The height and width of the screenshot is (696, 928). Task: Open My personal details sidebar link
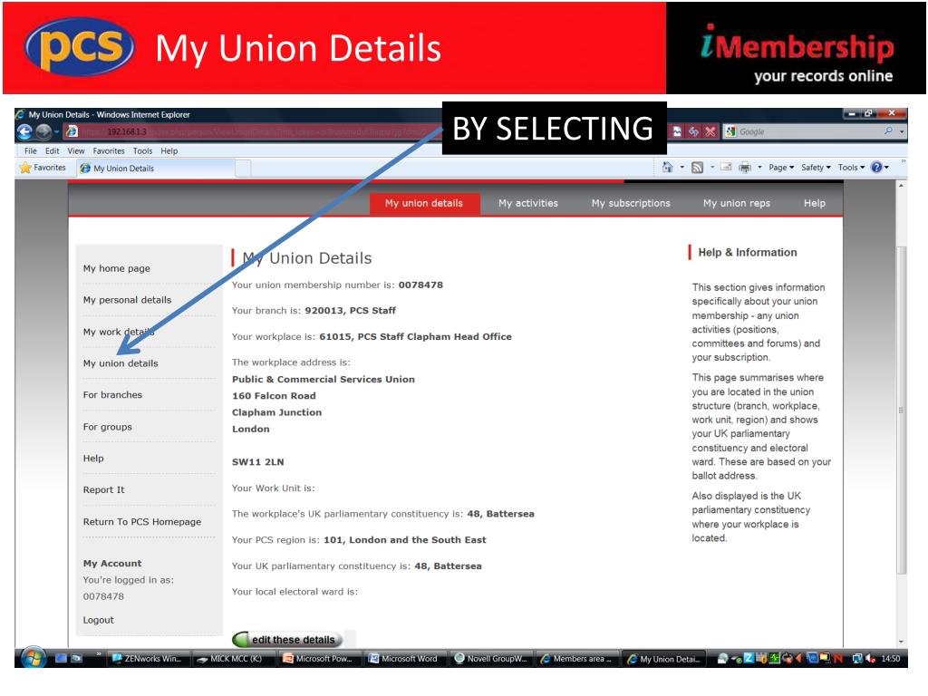tap(127, 300)
